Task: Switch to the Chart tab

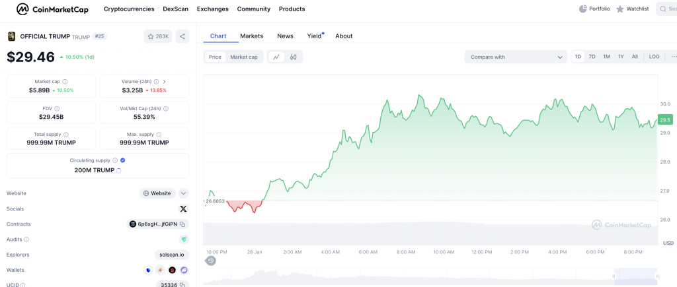Action: 218,36
